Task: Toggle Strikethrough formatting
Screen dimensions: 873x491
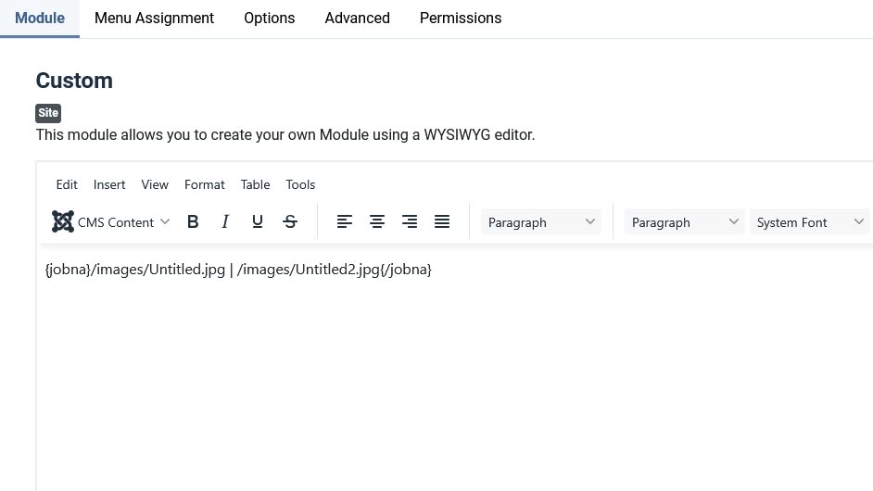Action: point(290,222)
